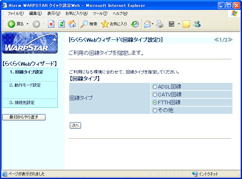
Task: Choose the FTTH回線 radio option
Action: pyautogui.click(x=155, y=103)
